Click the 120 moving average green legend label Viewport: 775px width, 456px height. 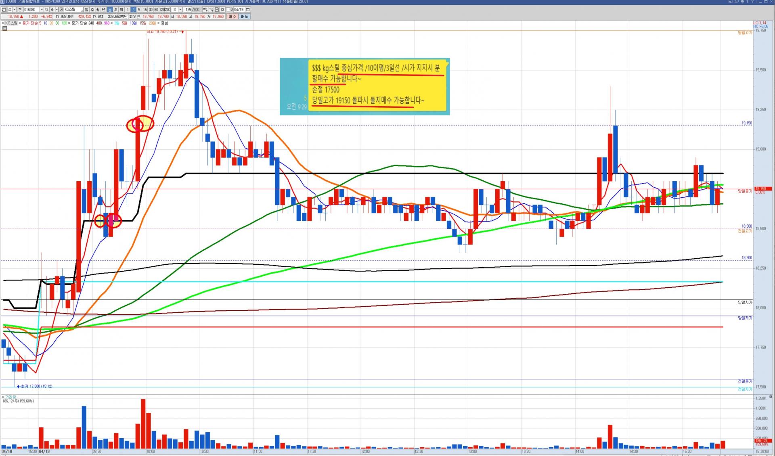64,23
